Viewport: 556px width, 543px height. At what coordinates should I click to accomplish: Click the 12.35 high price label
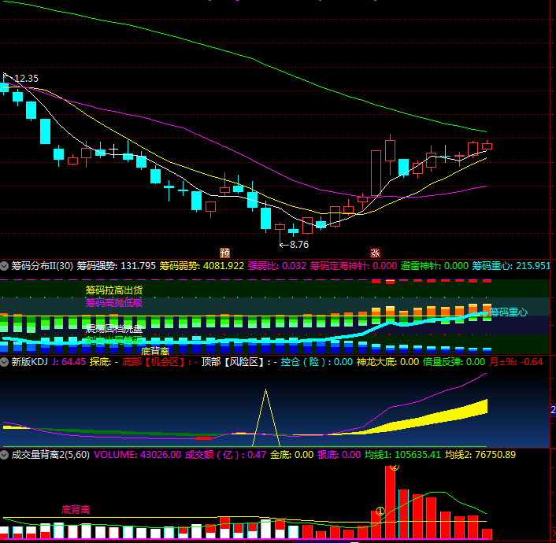26,79
